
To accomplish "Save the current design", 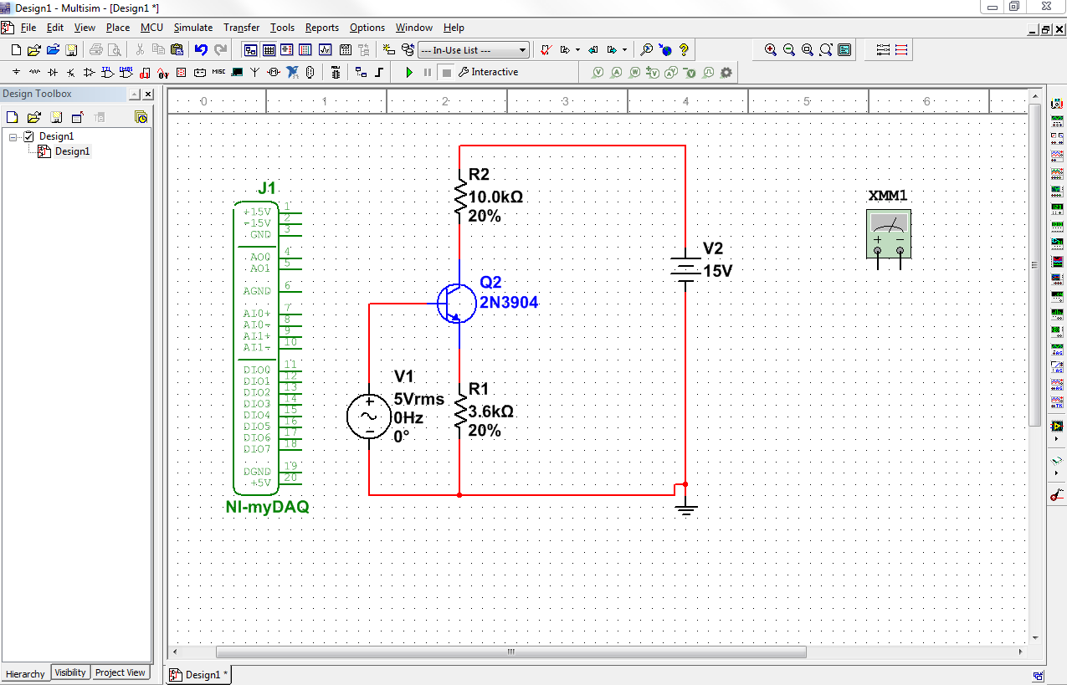I will (x=71, y=50).
